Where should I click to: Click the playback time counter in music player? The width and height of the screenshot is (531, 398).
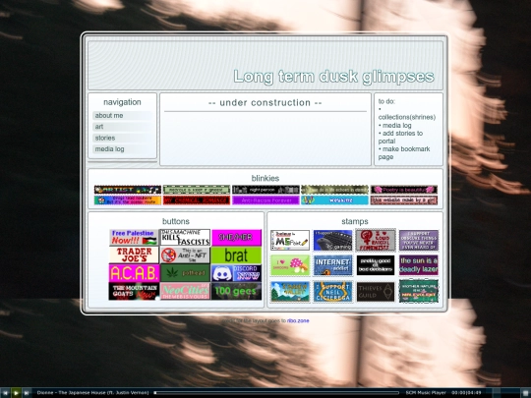tap(467, 392)
